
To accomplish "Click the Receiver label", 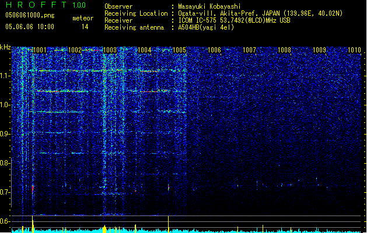I will [x=118, y=20].
